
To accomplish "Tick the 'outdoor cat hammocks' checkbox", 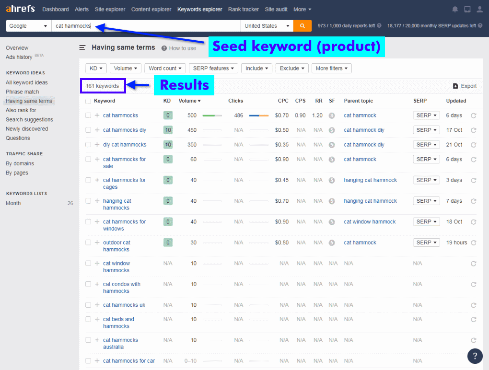I will pos(88,243).
